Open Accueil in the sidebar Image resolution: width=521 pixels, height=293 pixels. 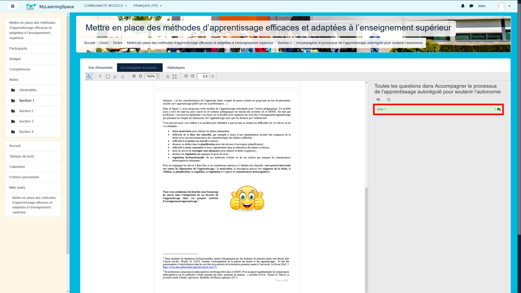(33, 146)
